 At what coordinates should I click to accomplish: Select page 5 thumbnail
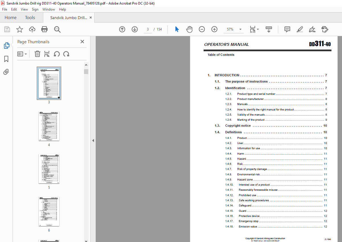point(49,169)
